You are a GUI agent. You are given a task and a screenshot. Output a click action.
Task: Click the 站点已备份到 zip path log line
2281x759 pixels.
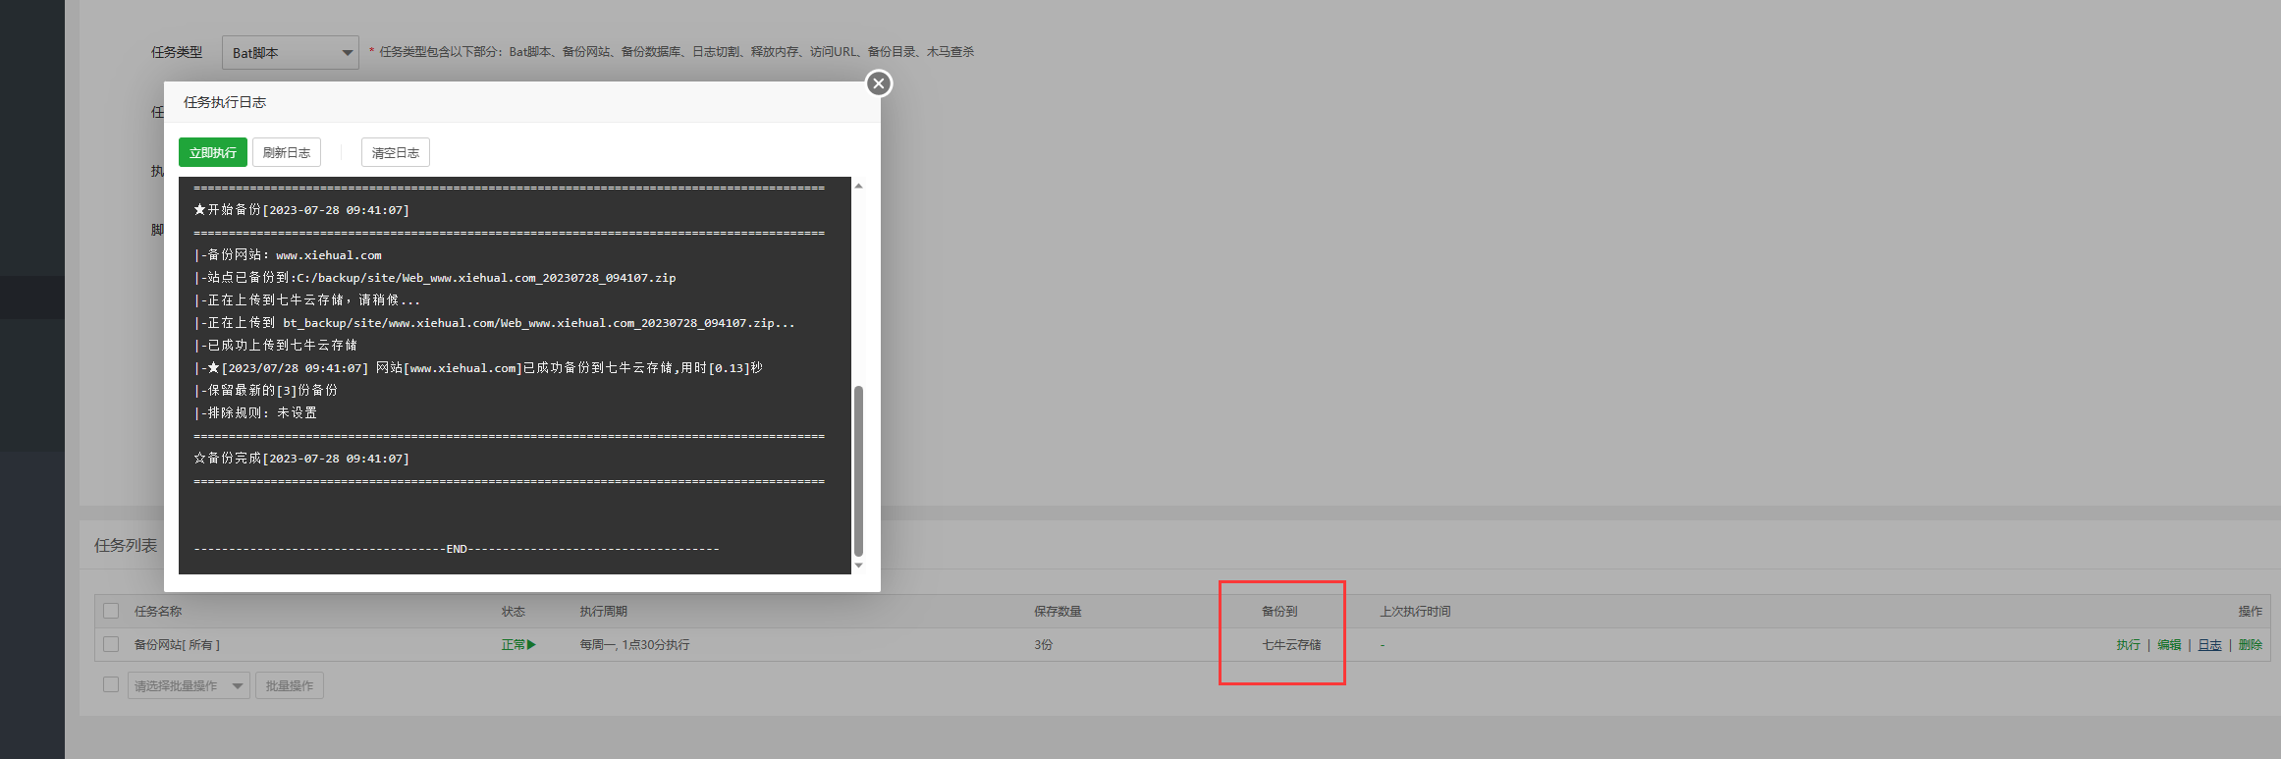[x=435, y=278]
